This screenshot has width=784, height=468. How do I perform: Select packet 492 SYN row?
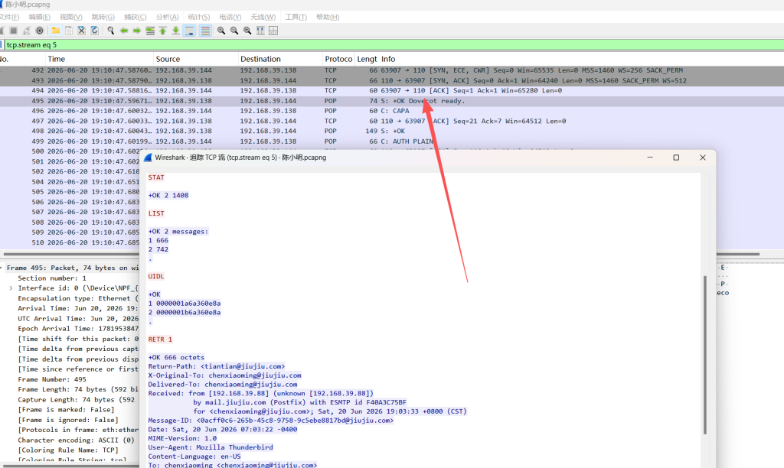coord(392,70)
